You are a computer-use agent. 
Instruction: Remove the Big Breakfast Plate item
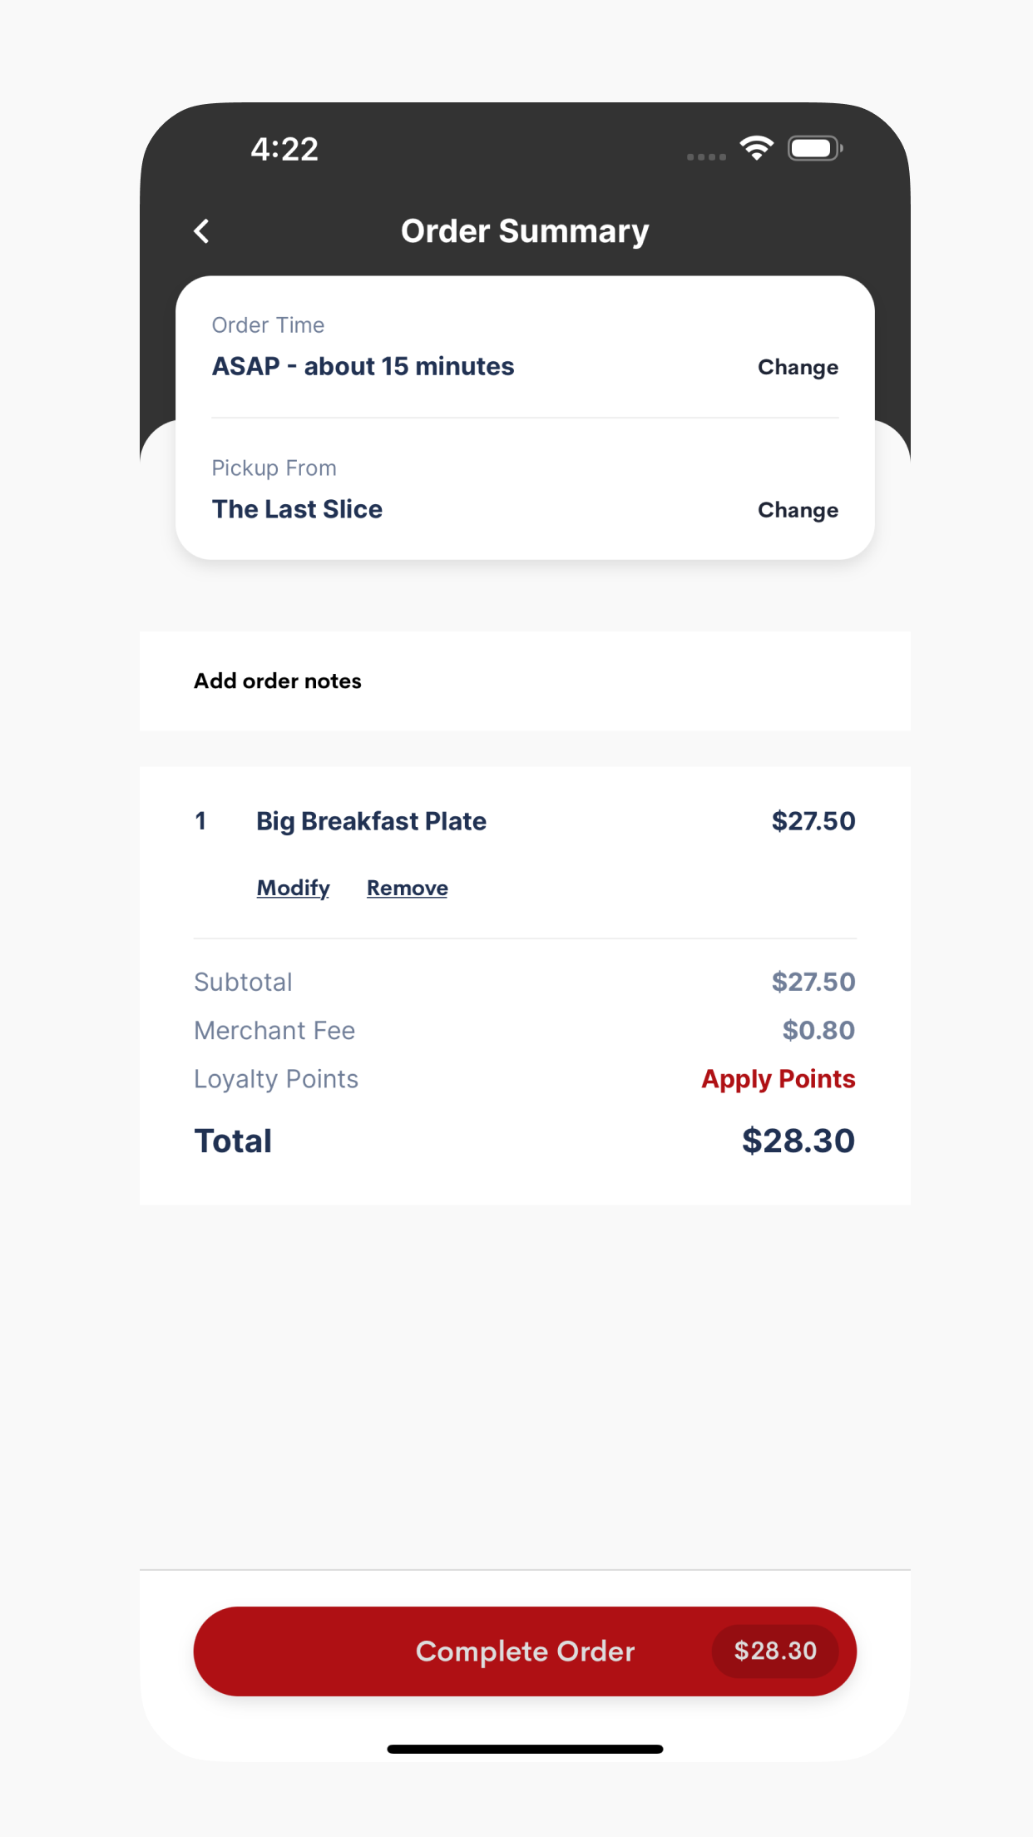point(408,889)
